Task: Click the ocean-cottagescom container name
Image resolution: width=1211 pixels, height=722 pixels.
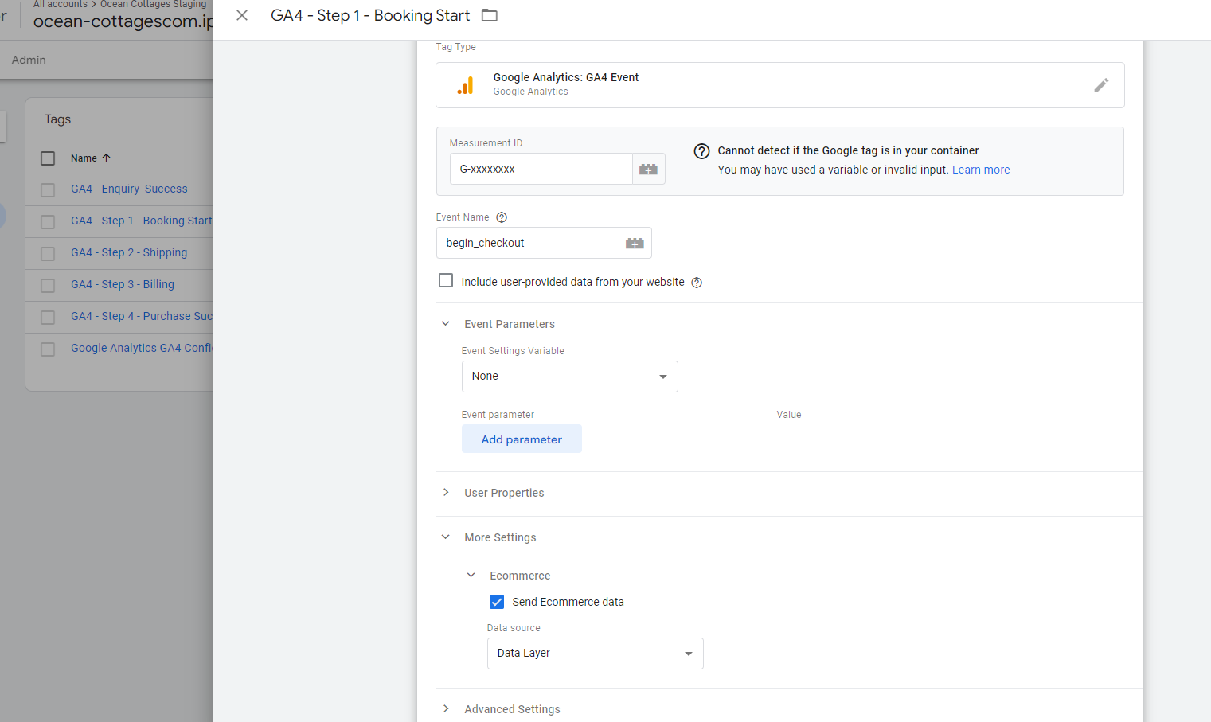Action: (x=123, y=21)
